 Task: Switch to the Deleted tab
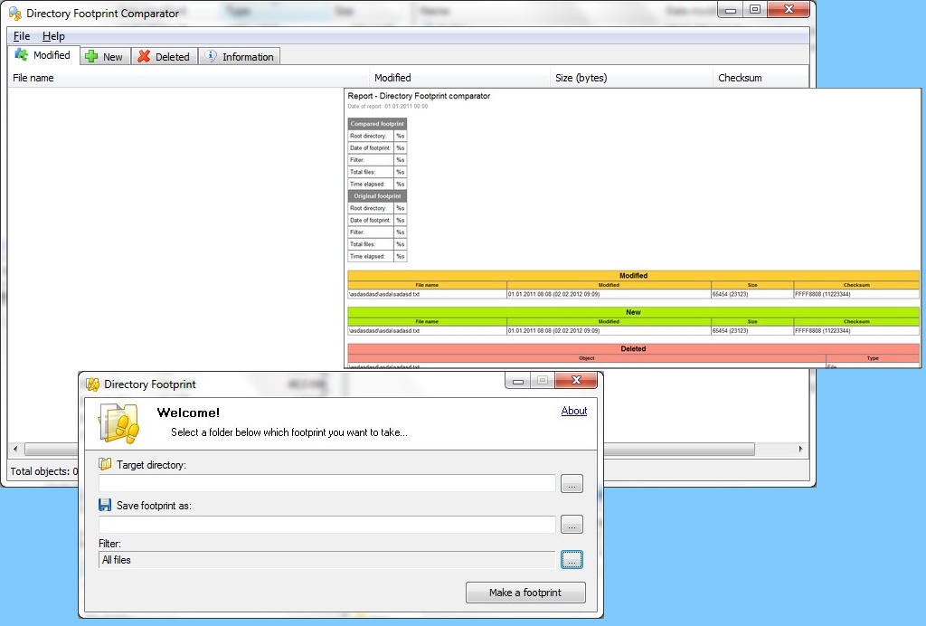click(x=165, y=57)
